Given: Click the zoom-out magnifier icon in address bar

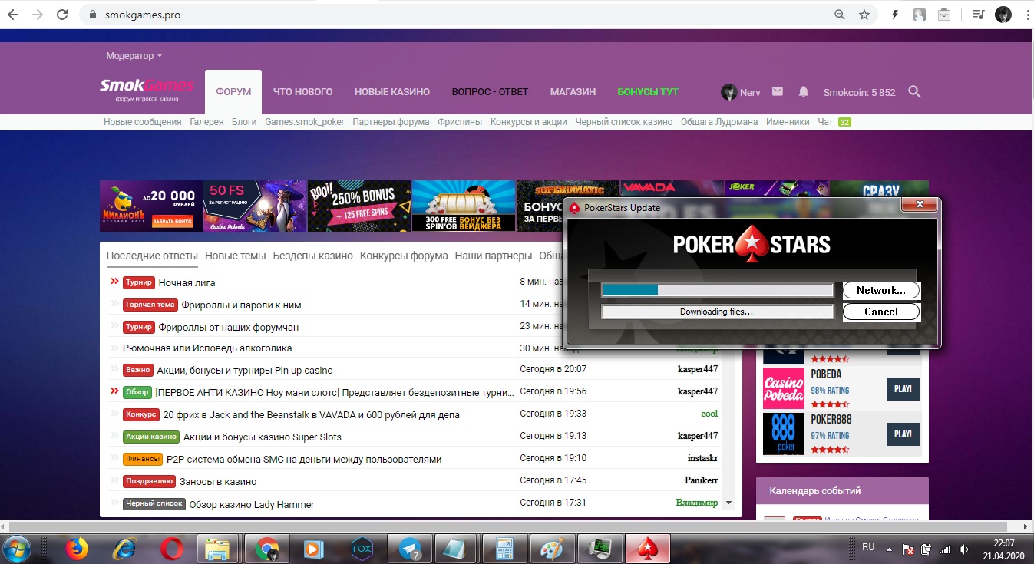Looking at the screenshot, I should (840, 15).
